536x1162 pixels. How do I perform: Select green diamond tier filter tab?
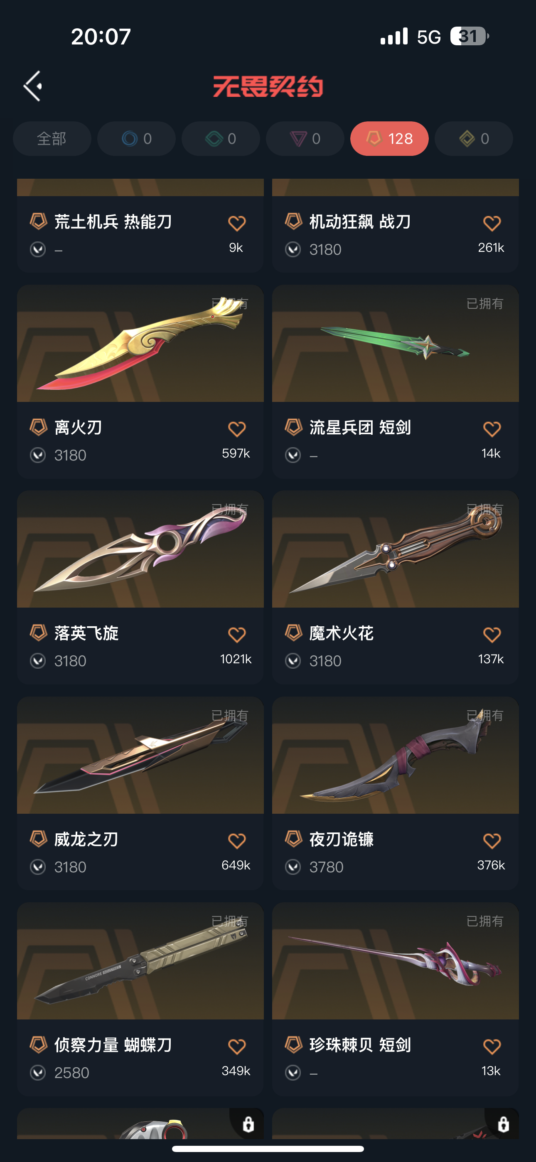point(221,138)
